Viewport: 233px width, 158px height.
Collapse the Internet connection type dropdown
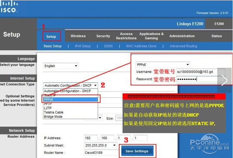70,86
